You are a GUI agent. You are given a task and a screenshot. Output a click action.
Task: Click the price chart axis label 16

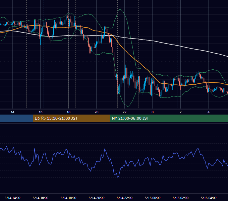(x=41, y=112)
